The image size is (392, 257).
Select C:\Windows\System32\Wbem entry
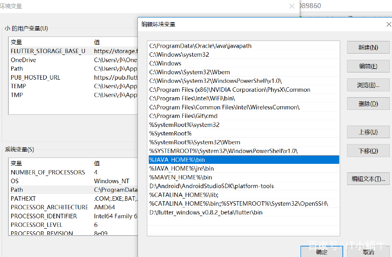pyautogui.click(x=244, y=72)
